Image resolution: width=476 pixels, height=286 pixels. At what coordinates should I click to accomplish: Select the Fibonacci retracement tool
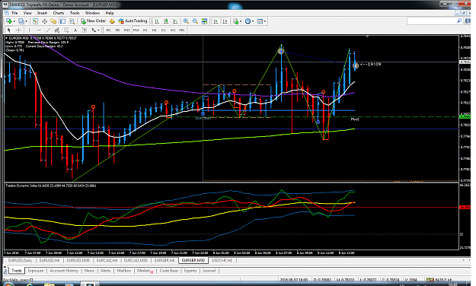(65, 30)
